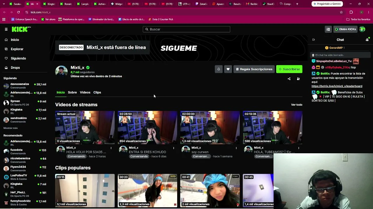Collapse the chat panel with the arrow icon
This screenshot has width=373, height=209.
[314, 40]
